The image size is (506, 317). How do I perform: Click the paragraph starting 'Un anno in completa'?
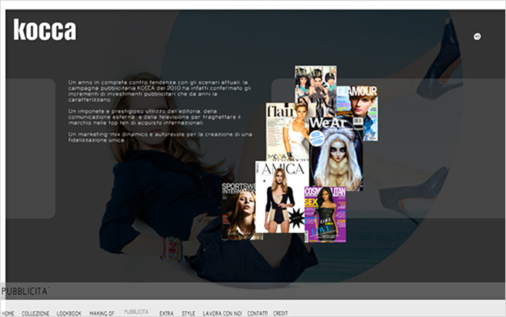click(160, 91)
